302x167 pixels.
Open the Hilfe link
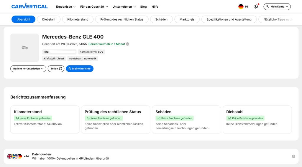coord(155,6)
